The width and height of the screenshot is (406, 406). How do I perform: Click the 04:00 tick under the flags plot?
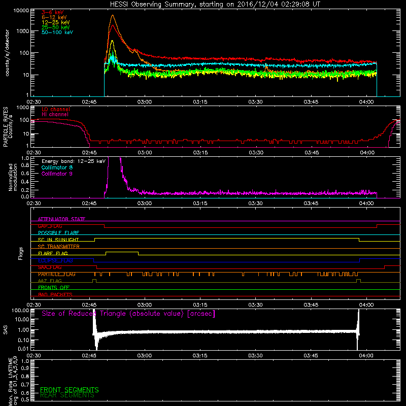click(x=366, y=305)
